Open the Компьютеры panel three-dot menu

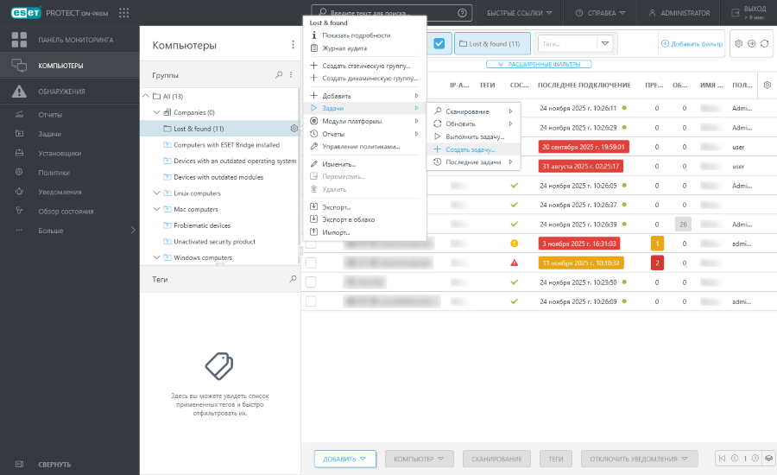(293, 45)
